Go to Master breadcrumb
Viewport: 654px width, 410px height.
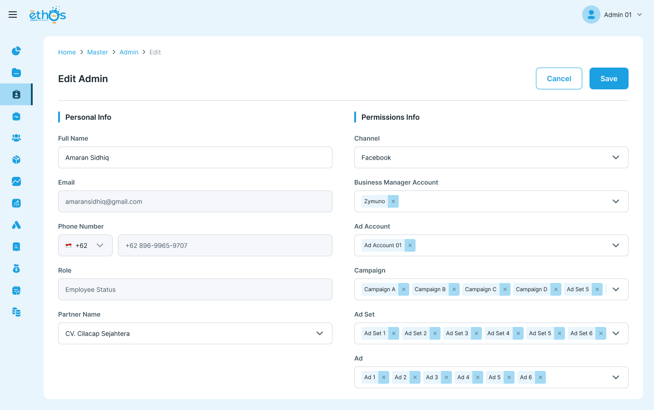point(98,52)
